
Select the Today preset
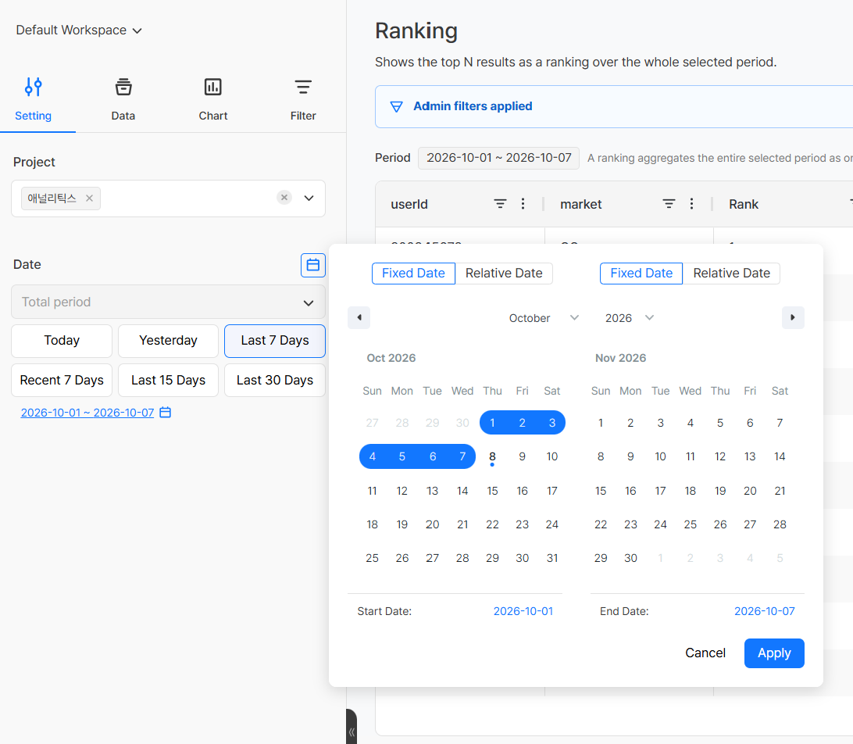(x=62, y=341)
